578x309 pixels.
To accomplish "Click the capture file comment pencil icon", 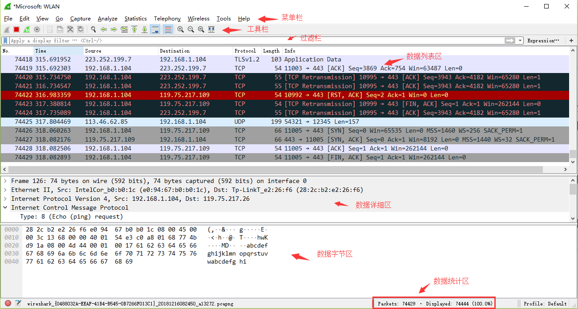I will 18,303.
